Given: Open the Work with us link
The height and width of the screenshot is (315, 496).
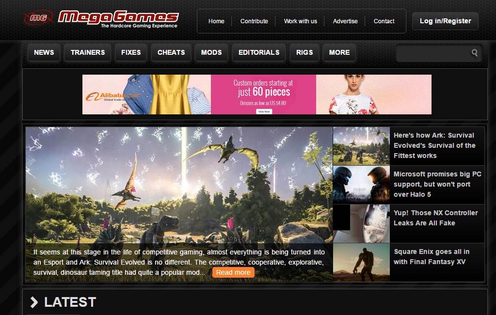Looking at the screenshot, I should [x=300, y=21].
